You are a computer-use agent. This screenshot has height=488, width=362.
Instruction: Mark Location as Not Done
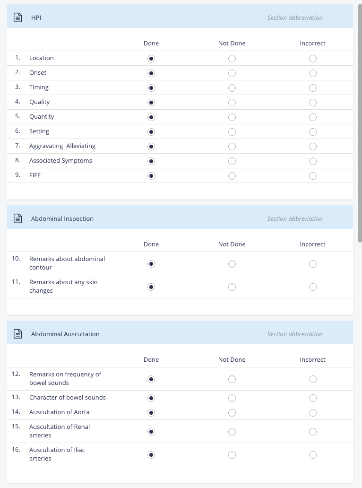[232, 59]
